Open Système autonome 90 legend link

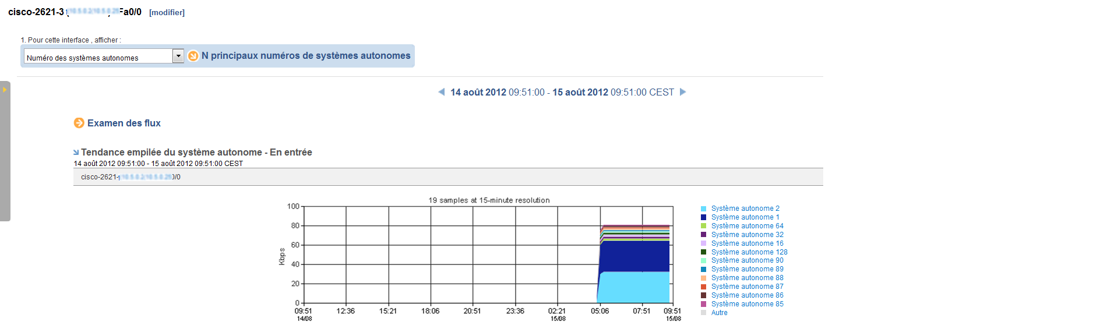pyautogui.click(x=748, y=260)
